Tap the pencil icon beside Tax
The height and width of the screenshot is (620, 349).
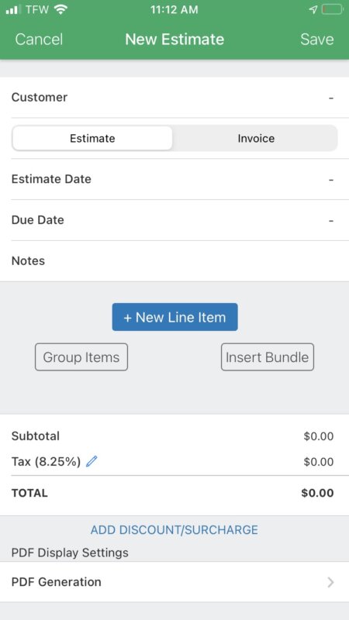pos(92,461)
